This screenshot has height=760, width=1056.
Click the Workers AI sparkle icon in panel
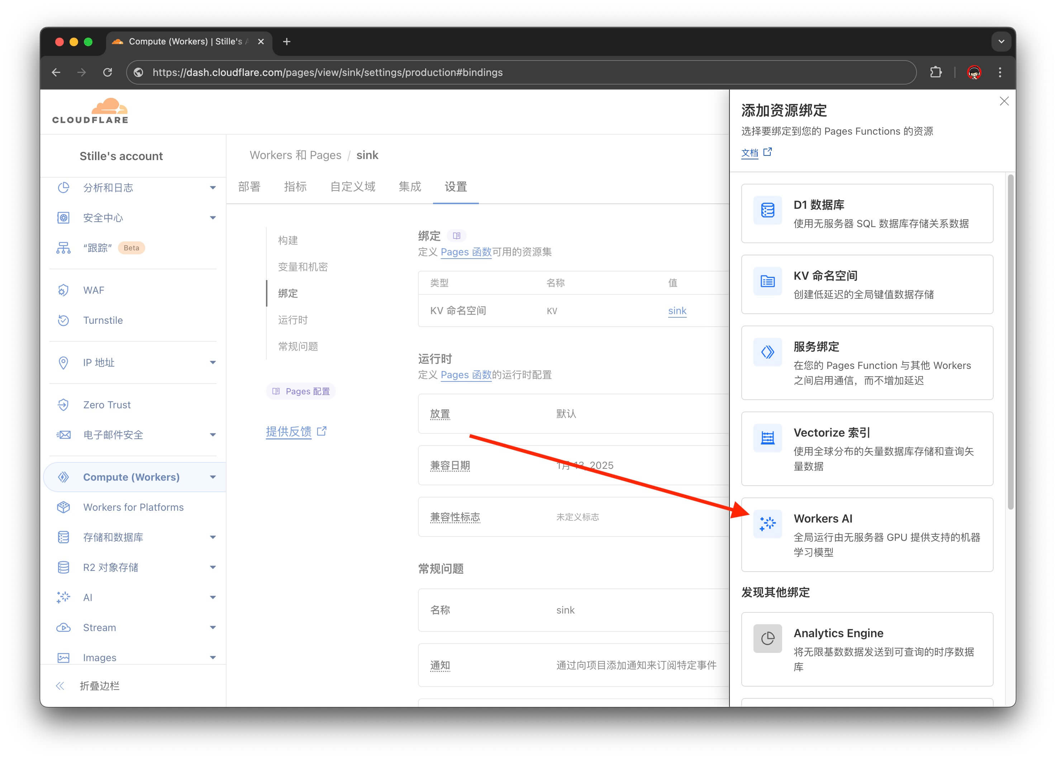767,524
